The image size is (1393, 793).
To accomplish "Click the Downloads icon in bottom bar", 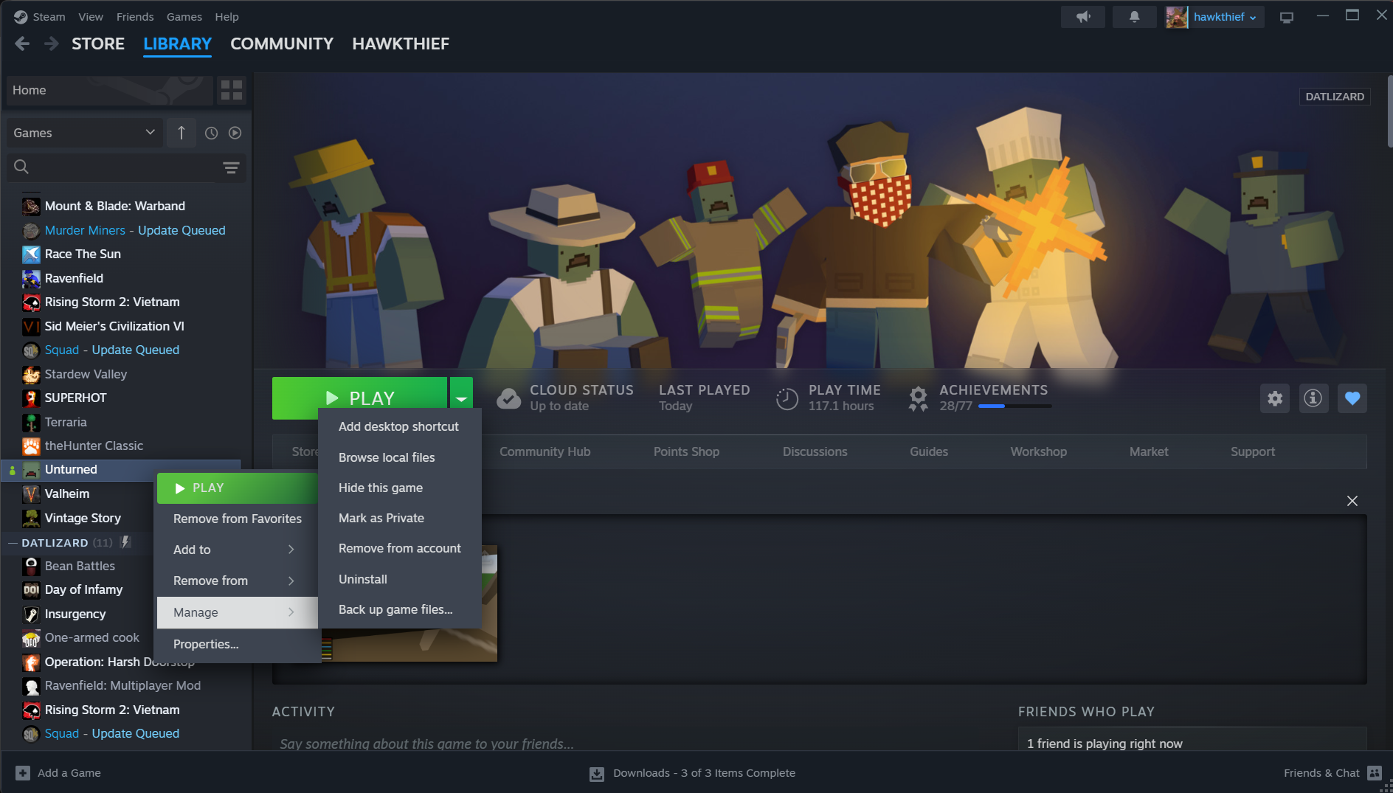I will coord(597,774).
